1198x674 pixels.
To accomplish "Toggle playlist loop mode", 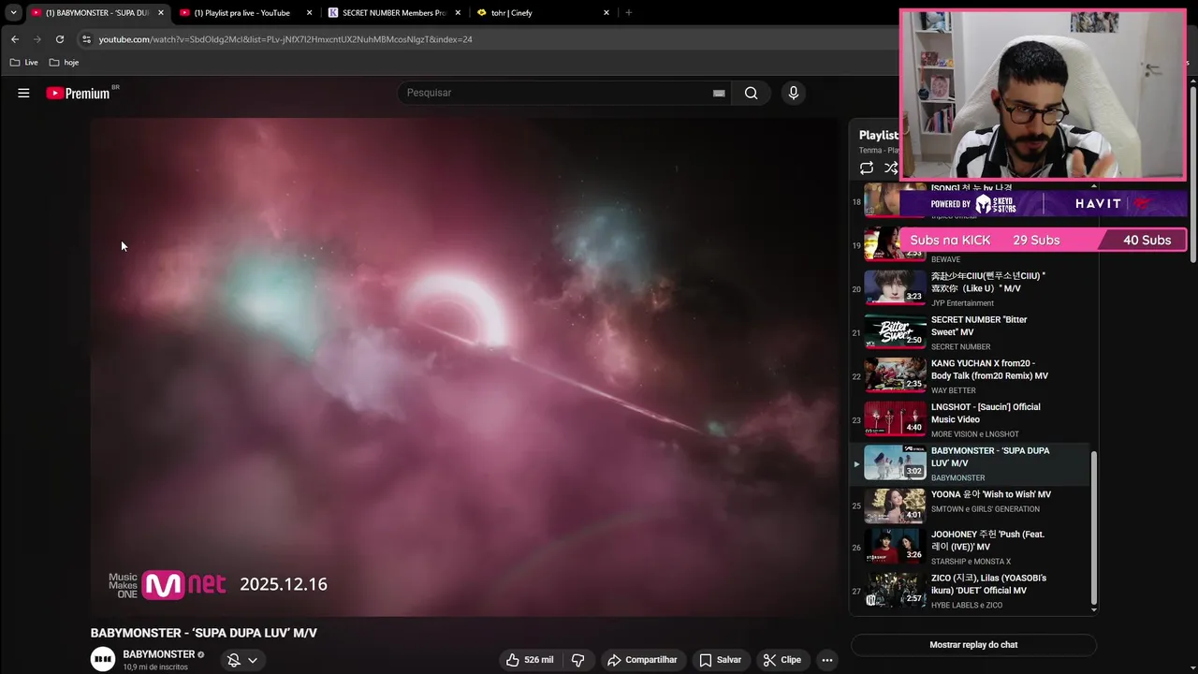I will [x=867, y=168].
